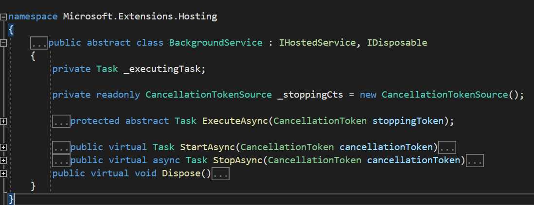Expand the StartAsync method region
This screenshot has height=205, width=534.
coord(3,147)
